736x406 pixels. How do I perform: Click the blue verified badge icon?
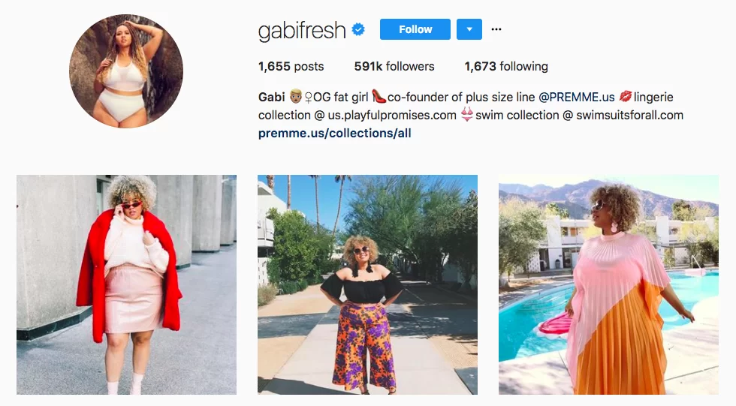358,29
